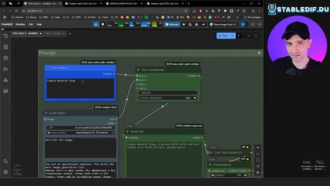
Task: Toggle clean_whitespace with right arrow
Action: 195,98
